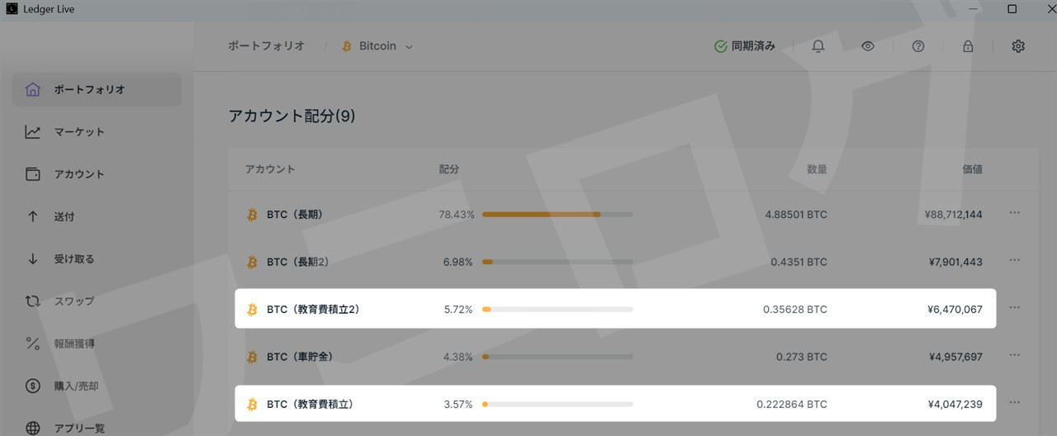Screen dimensions: 1057x436
Task: Open the notifications bell icon
Action: 818,46
